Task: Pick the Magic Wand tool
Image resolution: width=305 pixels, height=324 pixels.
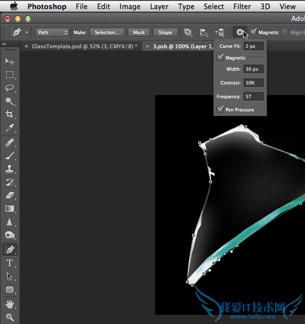Action: pos(10,101)
